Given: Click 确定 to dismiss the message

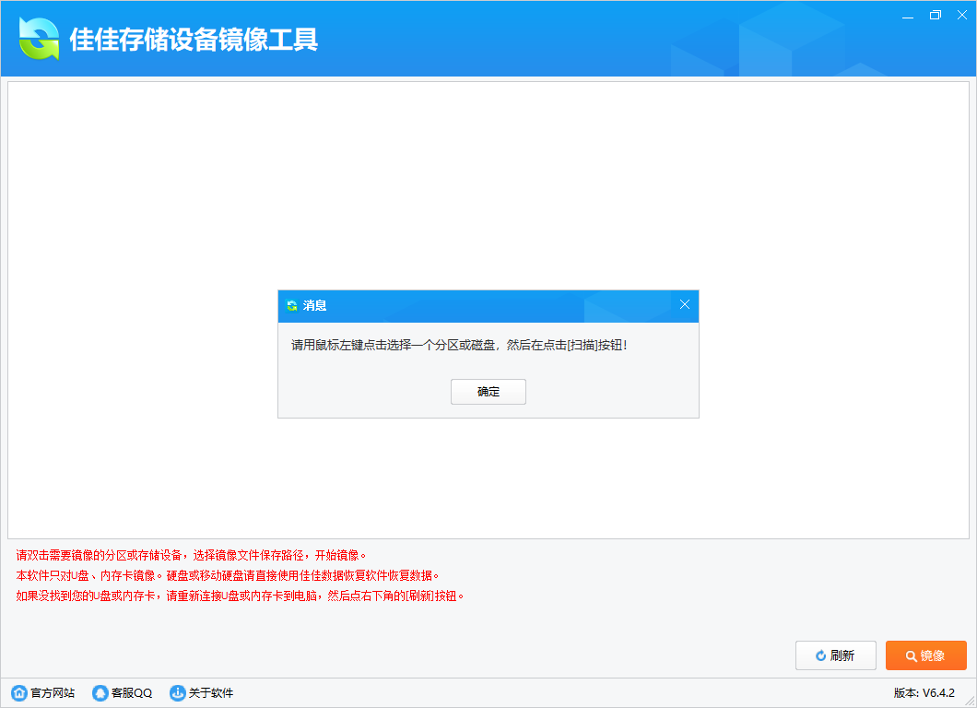Looking at the screenshot, I should [488, 391].
